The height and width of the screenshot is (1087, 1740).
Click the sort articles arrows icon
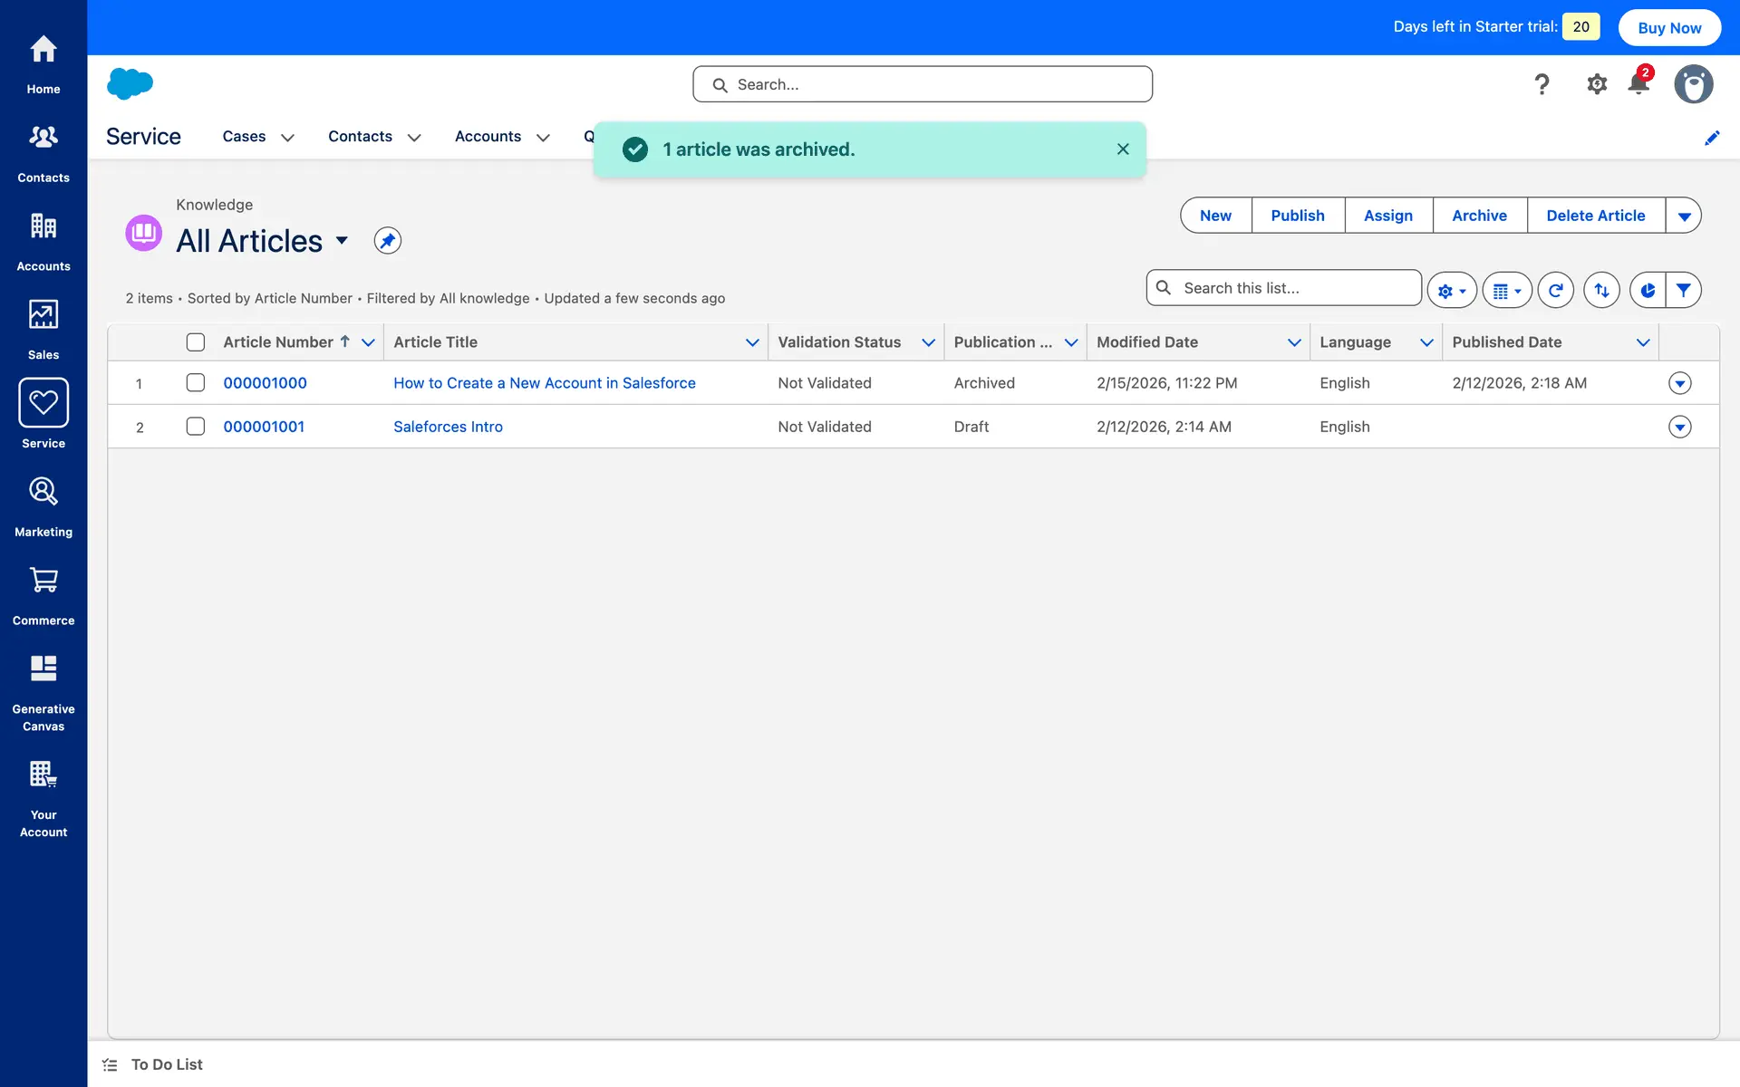[1601, 291]
